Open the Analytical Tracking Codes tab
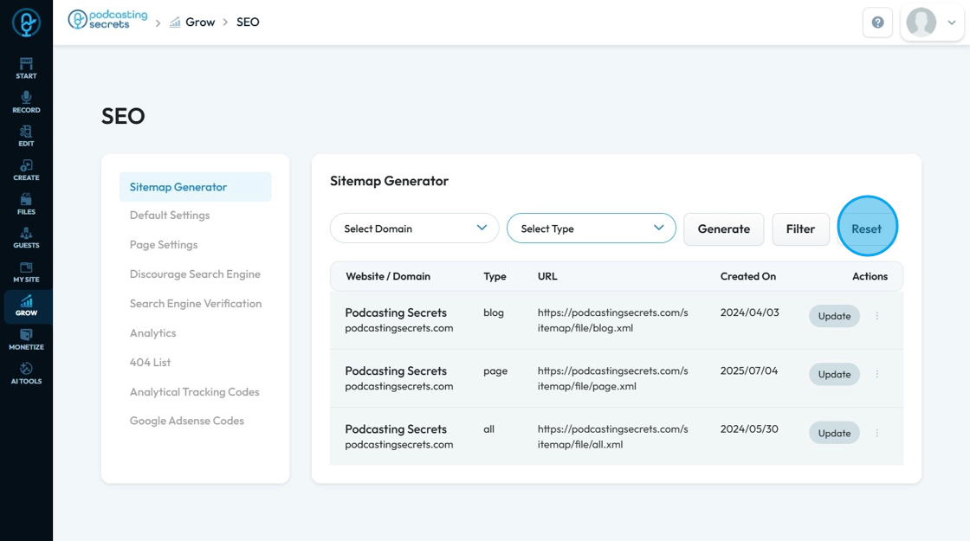970x541 pixels. click(x=194, y=392)
